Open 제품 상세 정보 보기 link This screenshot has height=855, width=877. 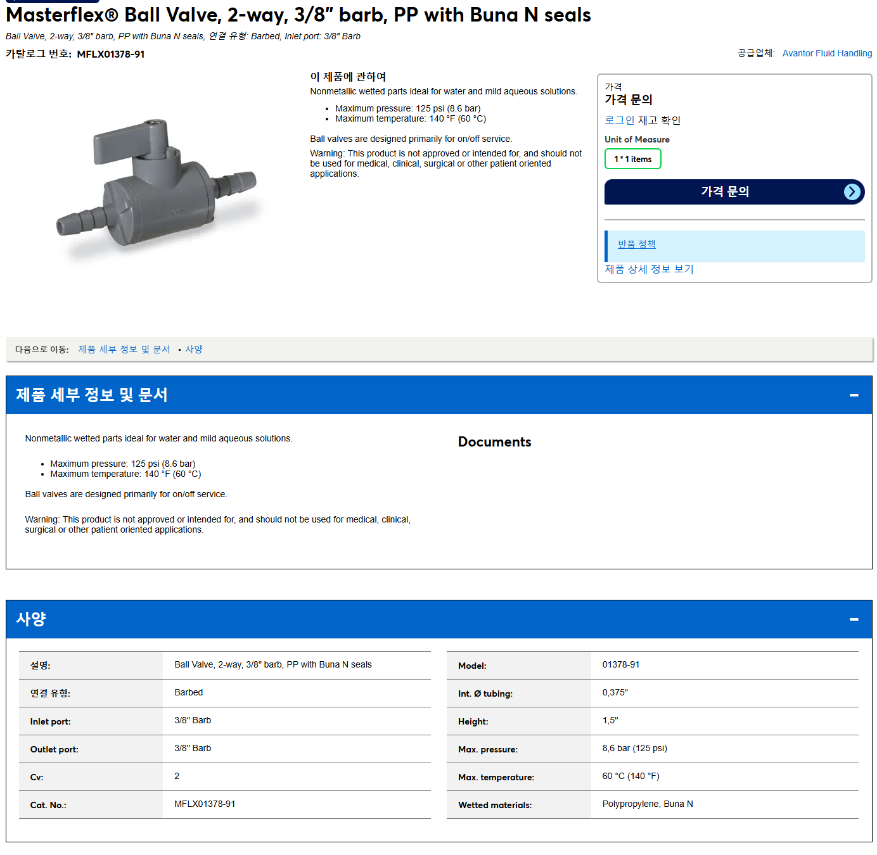click(x=649, y=269)
